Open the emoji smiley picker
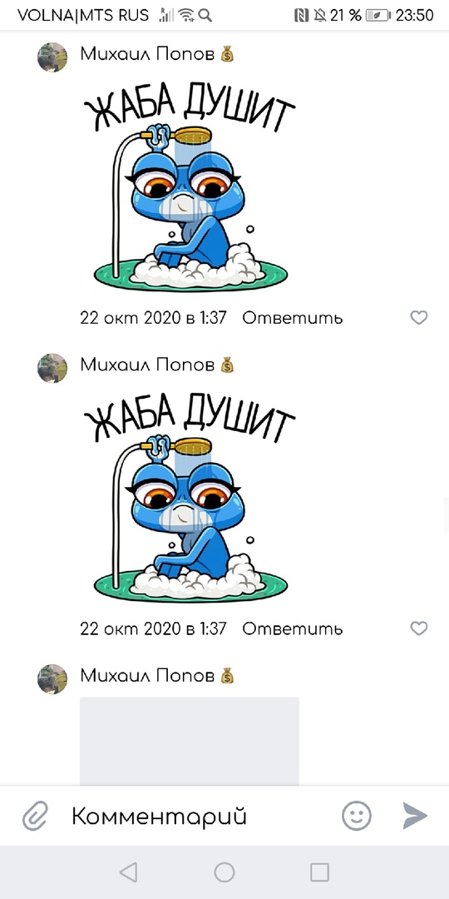 (x=356, y=815)
